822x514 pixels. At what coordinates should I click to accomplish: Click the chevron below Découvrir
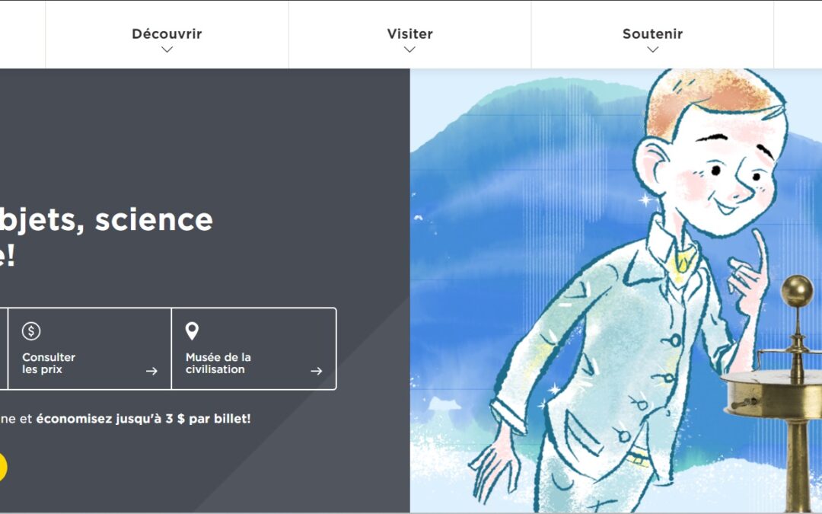pos(167,49)
